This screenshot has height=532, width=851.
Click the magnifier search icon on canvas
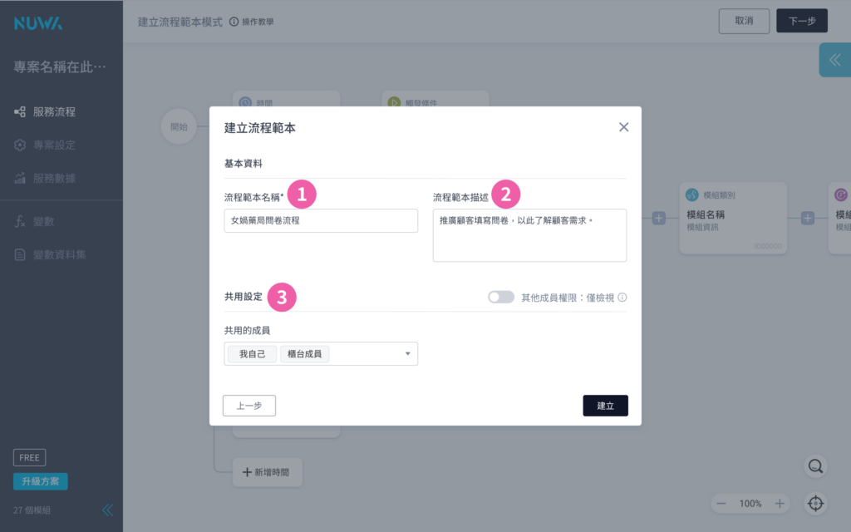point(815,466)
